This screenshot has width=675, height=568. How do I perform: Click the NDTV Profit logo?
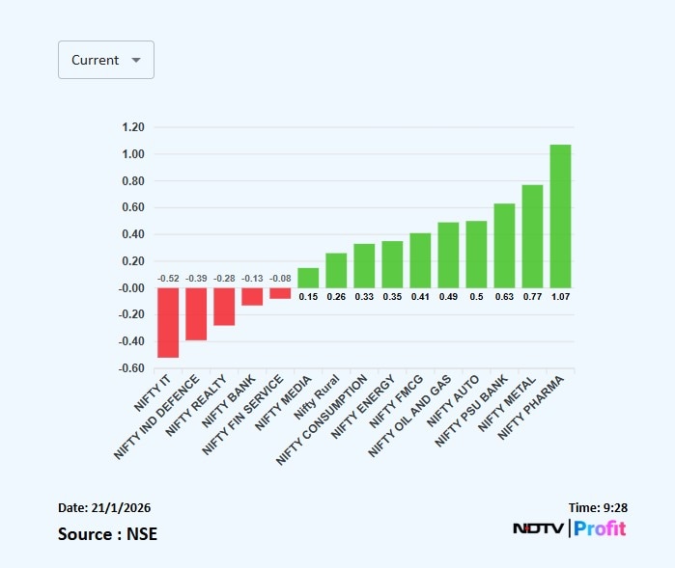point(569,528)
